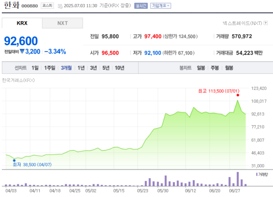The height and width of the screenshot is (197, 273).
Task: Click the 92,613 price axis label
Action: [258, 114]
